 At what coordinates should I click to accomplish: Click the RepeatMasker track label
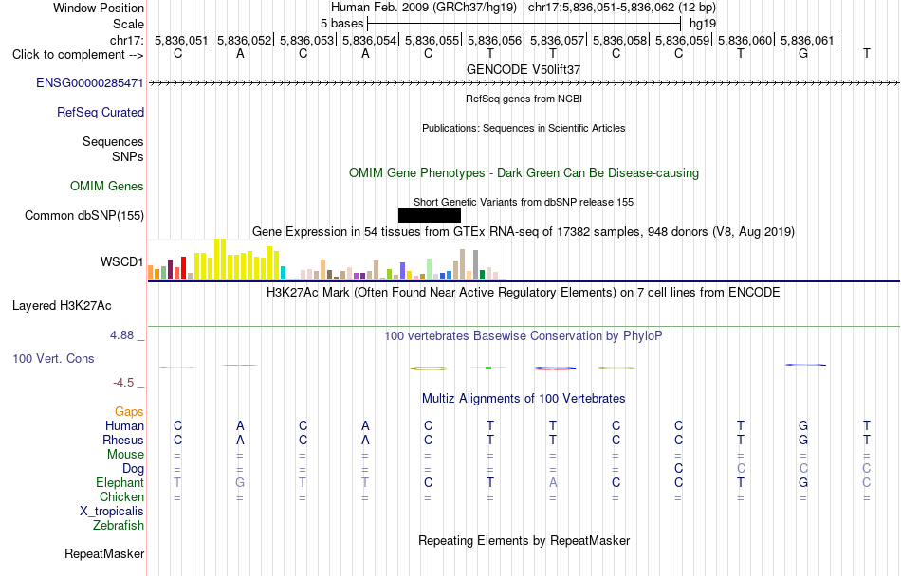point(104,554)
